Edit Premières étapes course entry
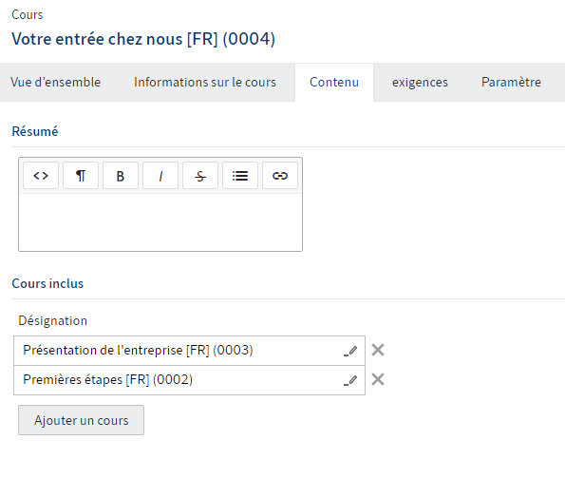 [x=350, y=380]
